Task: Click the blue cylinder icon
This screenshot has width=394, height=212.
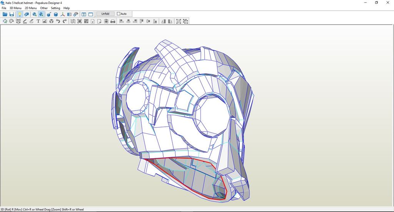Action: 56,14
